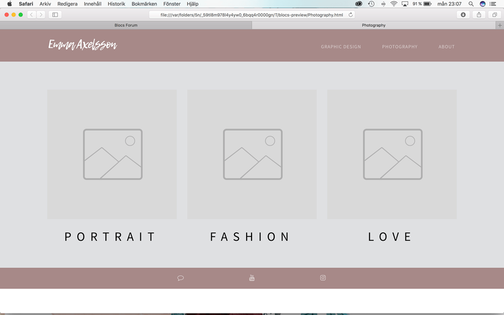Click the Share icon in toolbar
The height and width of the screenshot is (315, 504).
(479, 15)
